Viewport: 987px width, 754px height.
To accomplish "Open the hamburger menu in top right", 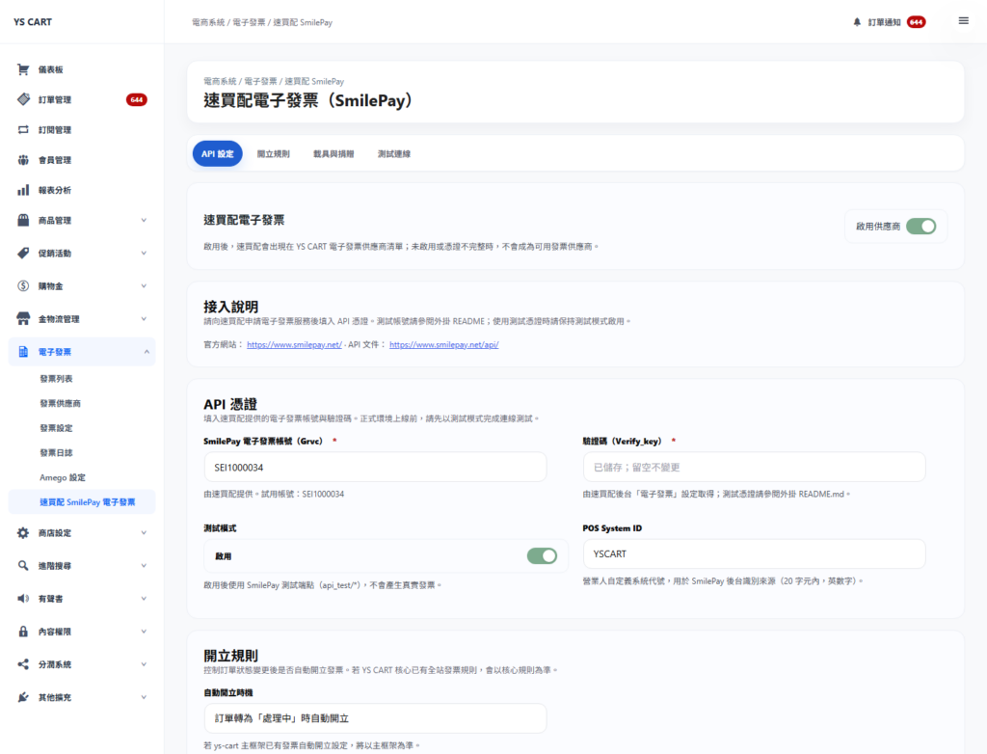I will [963, 21].
